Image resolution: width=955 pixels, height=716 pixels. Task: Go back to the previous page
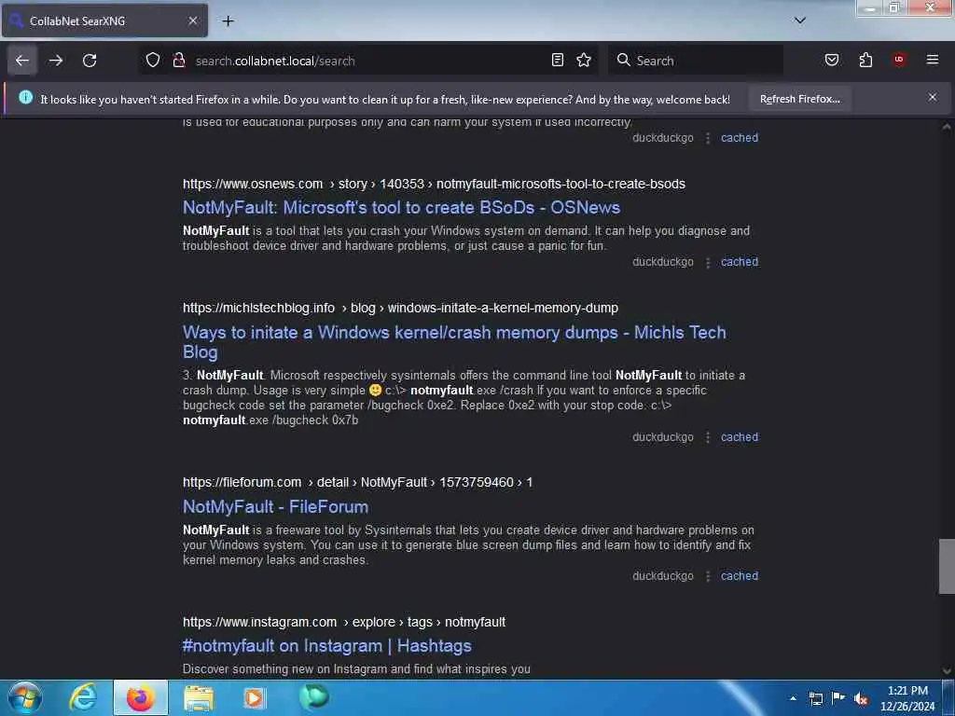[22, 61]
